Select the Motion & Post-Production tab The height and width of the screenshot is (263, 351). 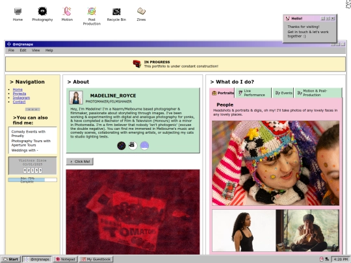(318, 93)
